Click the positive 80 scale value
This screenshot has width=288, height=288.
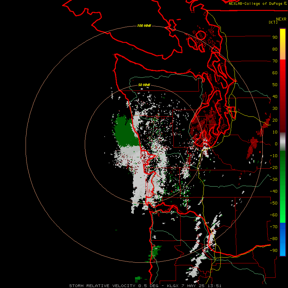(275, 49)
